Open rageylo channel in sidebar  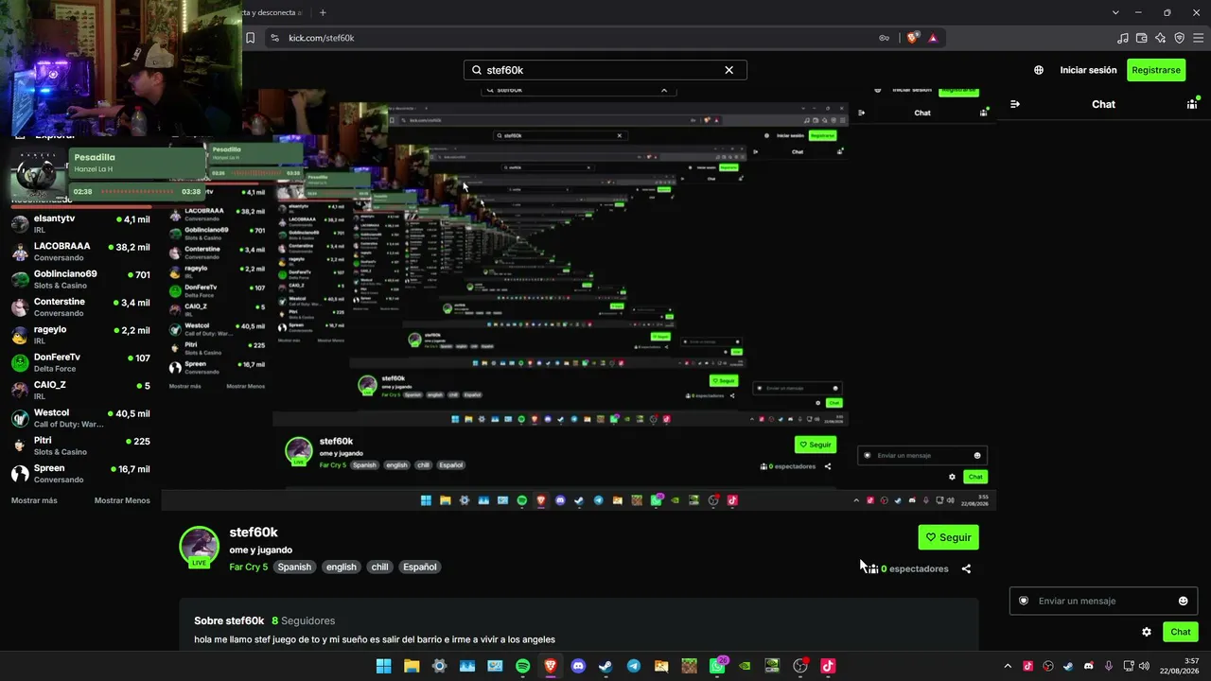coord(80,335)
